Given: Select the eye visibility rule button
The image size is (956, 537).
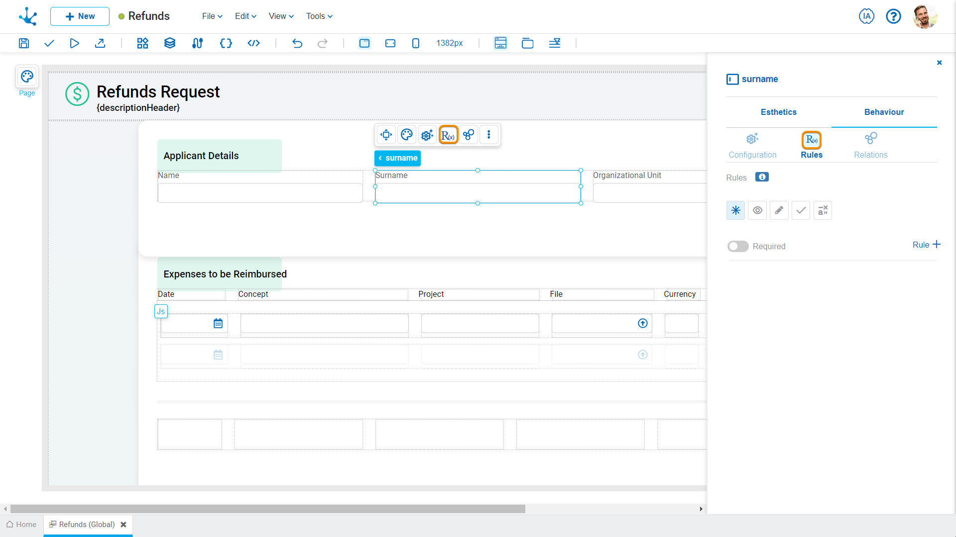Looking at the screenshot, I should click(757, 210).
